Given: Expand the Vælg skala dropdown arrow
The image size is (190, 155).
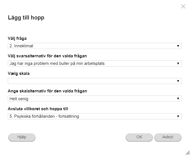Looking at the screenshot, I should pos(178,81).
